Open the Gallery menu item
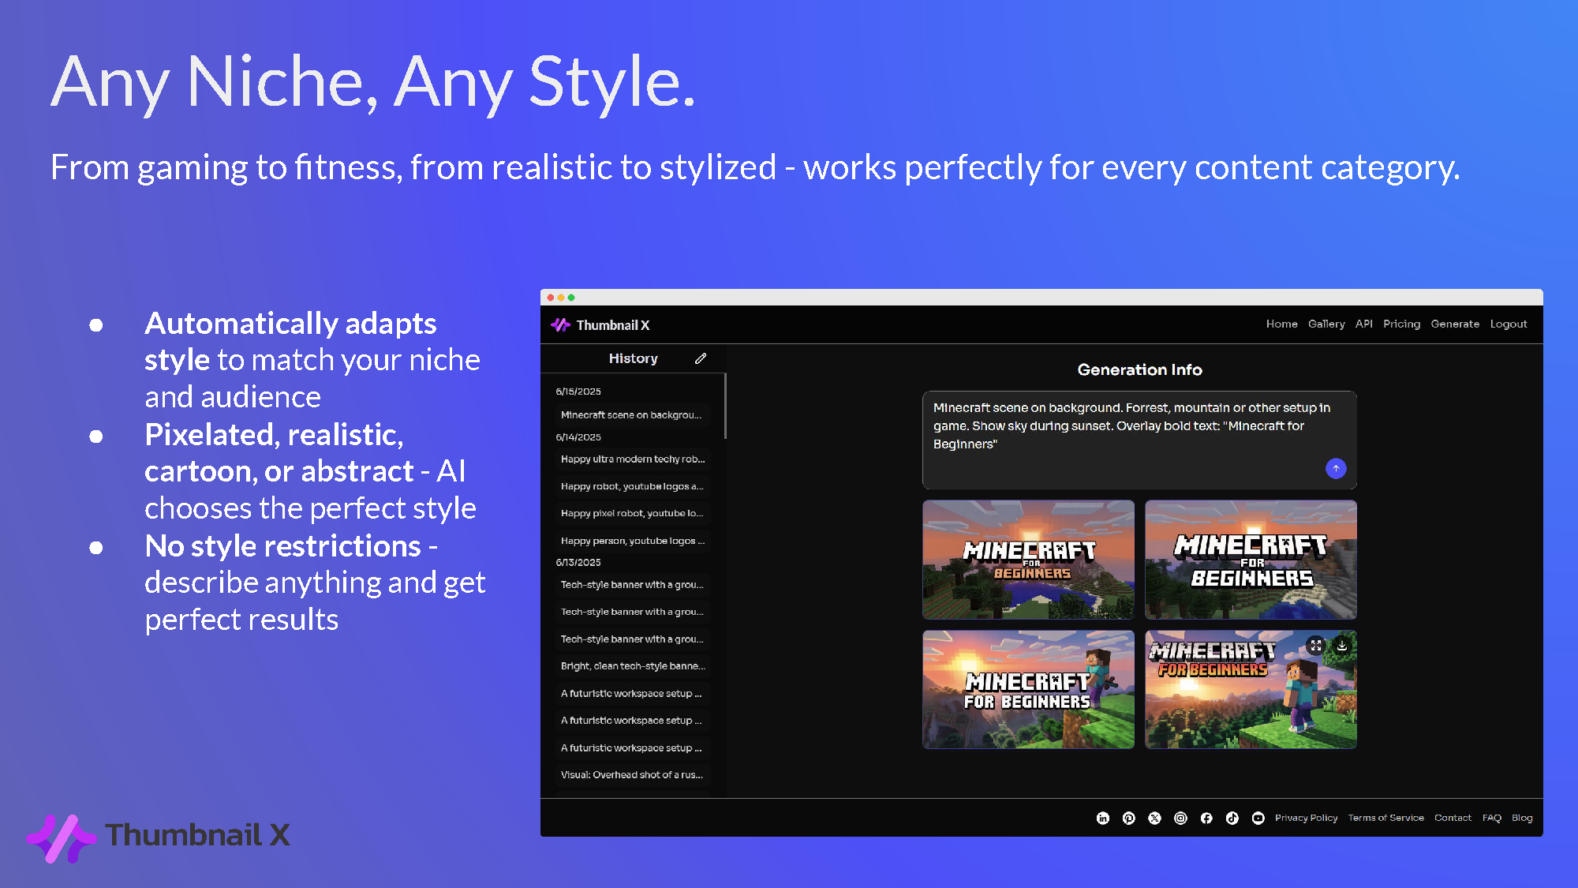 pyautogui.click(x=1326, y=324)
